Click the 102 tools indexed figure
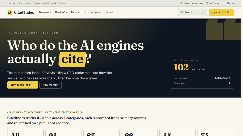 (x=181, y=67)
